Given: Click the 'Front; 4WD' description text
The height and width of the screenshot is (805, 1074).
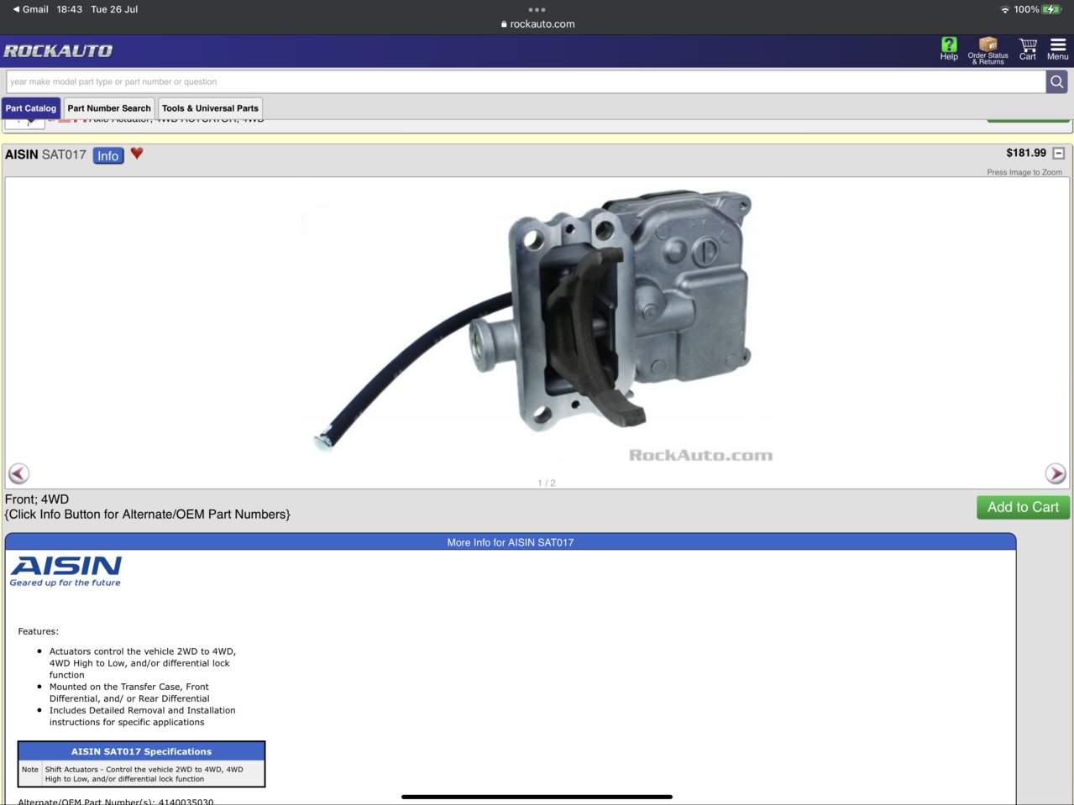Looking at the screenshot, I should [37, 499].
